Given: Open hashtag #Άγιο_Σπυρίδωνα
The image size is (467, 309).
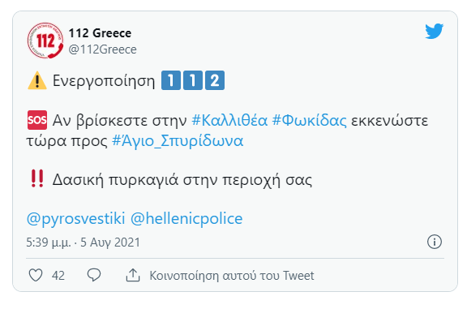Looking at the screenshot, I should [x=178, y=140].
